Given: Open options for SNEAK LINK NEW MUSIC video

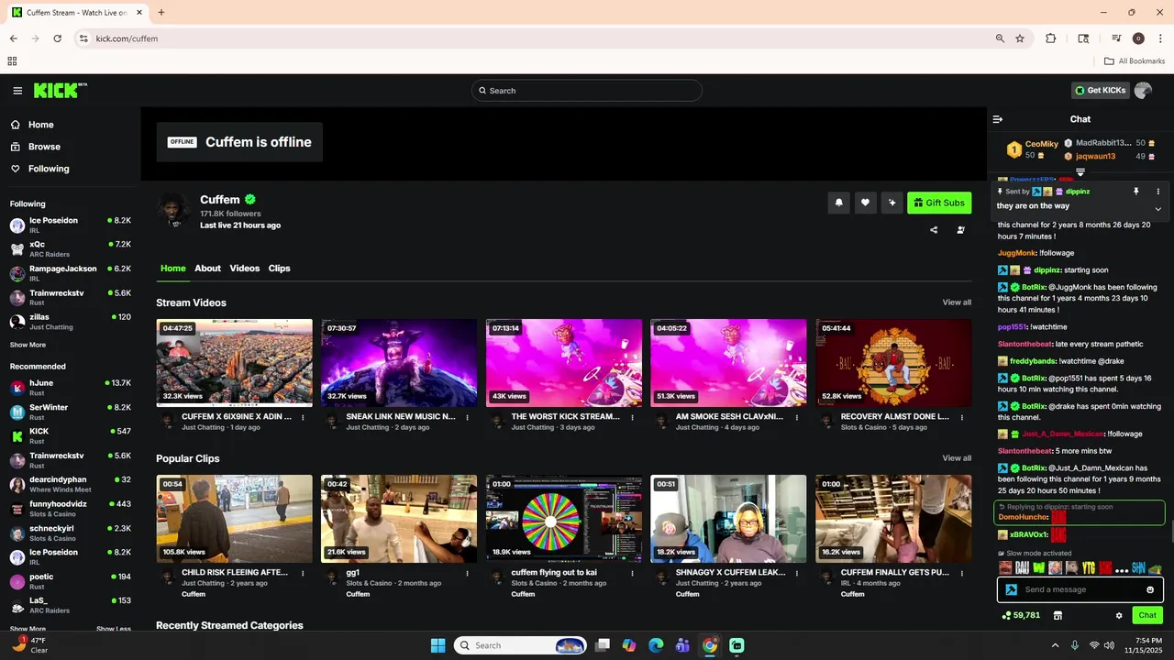Looking at the screenshot, I should coord(467,417).
